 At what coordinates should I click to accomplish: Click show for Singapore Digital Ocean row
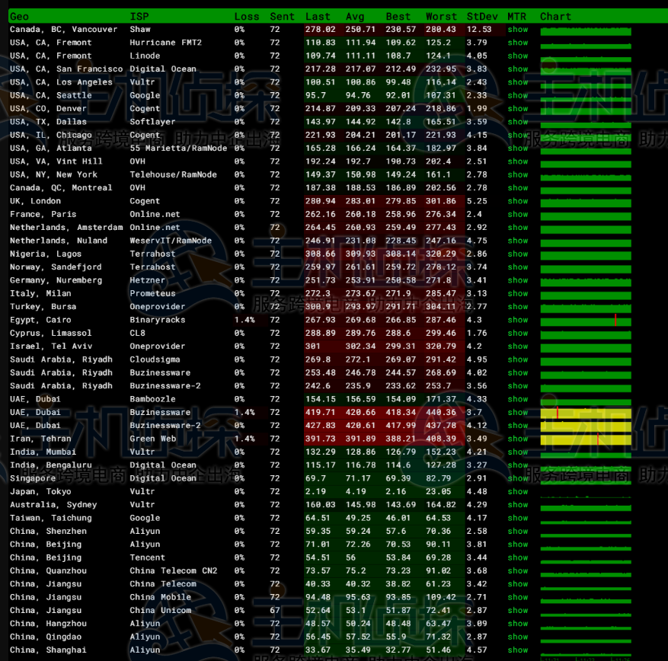click(517, 478)
